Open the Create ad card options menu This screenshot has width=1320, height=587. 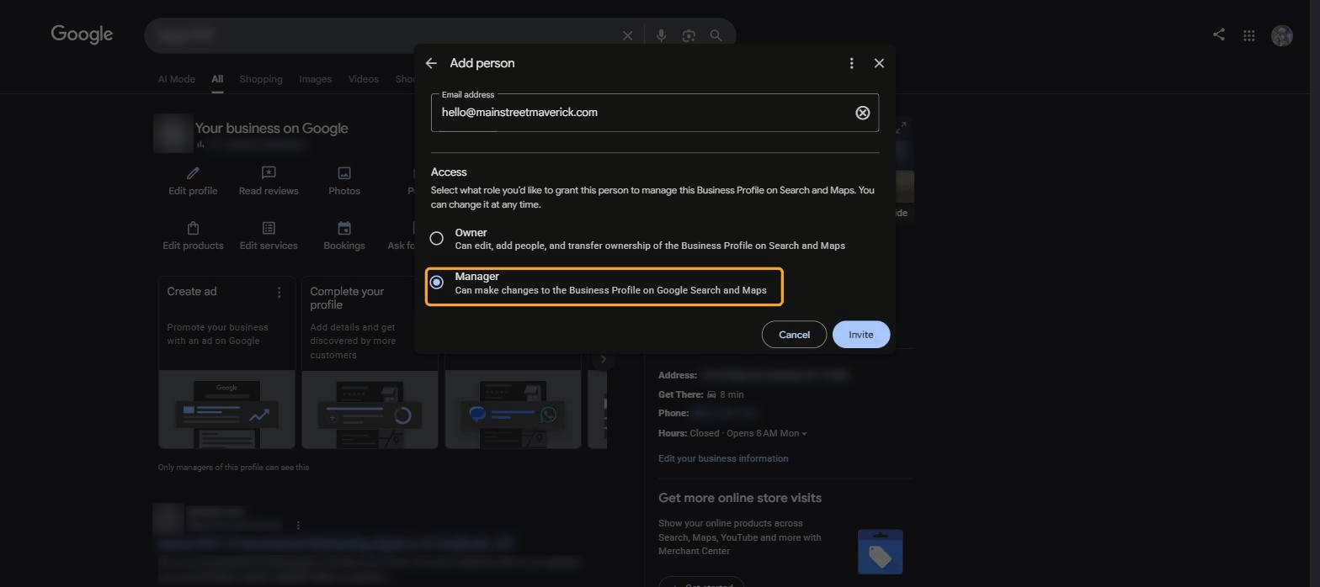[279, 293]
